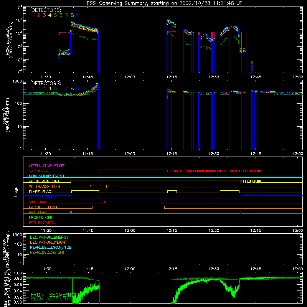Click the NON SOLAR EVENT flag label
Screen dimensions: 307x307
point(46,176)
